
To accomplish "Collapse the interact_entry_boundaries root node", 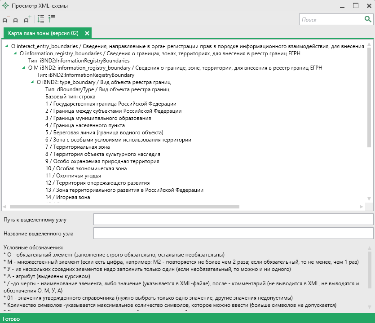I will click(6, 46).
